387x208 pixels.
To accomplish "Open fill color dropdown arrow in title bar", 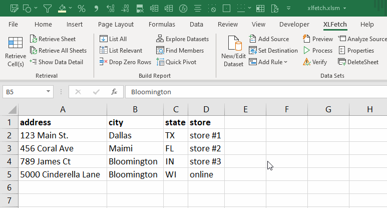I will point(71,9).
